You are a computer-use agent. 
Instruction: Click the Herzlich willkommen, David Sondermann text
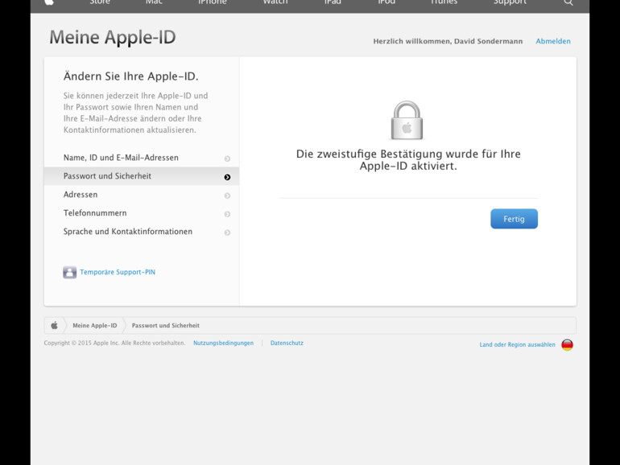tap(448, 41)
